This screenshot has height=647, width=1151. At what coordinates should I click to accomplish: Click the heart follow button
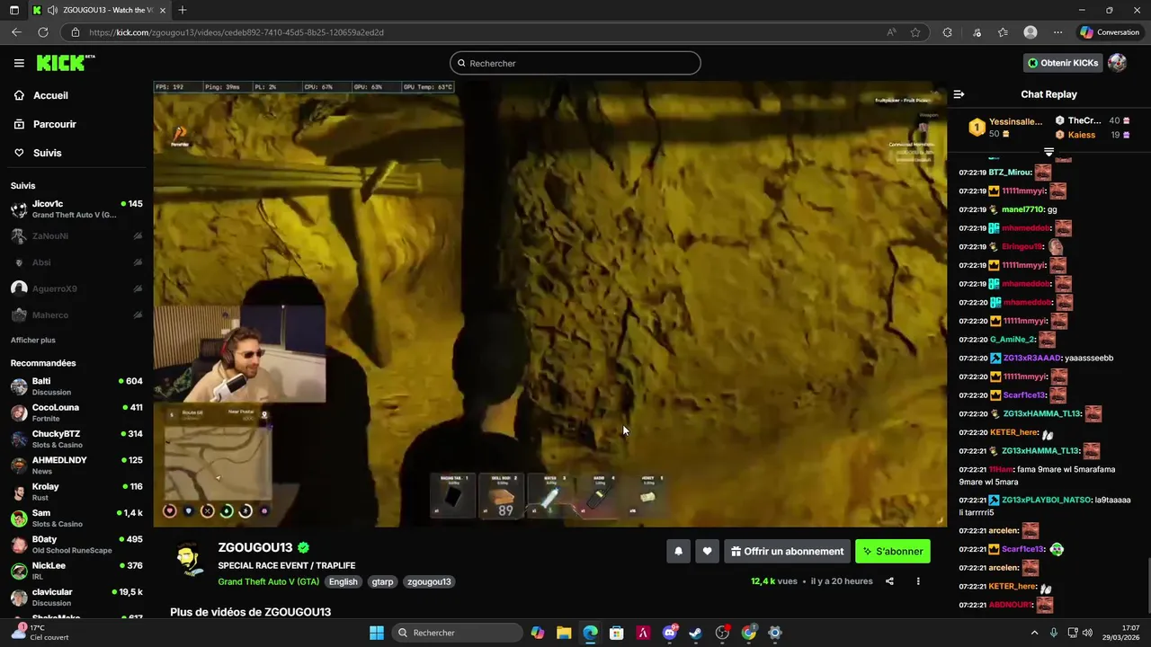[x=708, y=552]
